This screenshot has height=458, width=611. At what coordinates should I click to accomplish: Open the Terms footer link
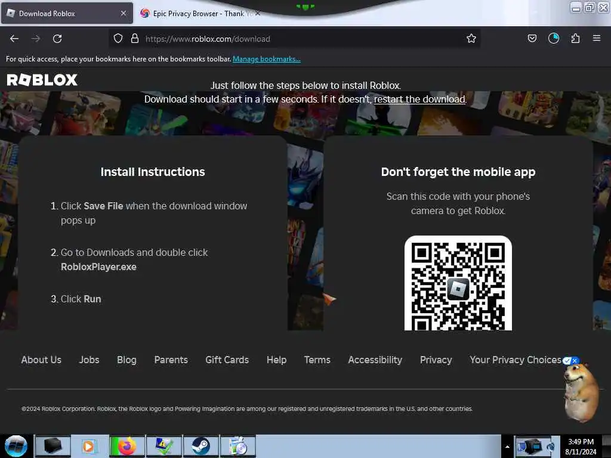(x=317, y=360)
